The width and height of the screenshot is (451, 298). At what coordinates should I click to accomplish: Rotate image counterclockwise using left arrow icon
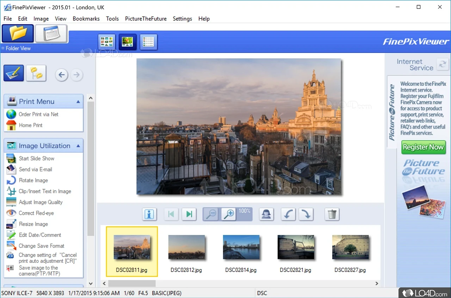[288, 214]
